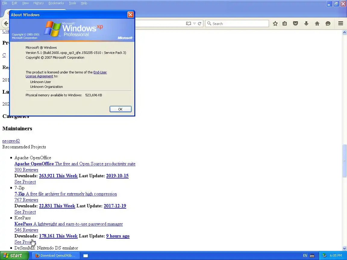Show bookmarks list icon

pos(285,23)
